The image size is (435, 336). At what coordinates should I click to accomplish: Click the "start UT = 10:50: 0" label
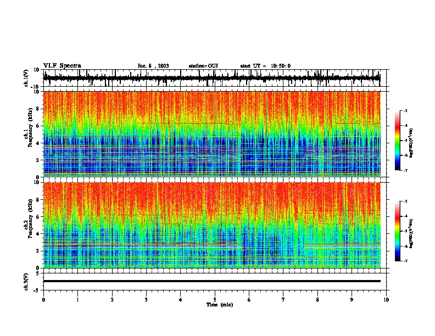click(x=265, y=66)
